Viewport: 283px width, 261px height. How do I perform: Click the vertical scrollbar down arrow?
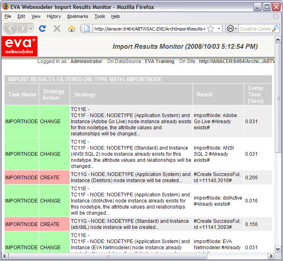[278, 249]
